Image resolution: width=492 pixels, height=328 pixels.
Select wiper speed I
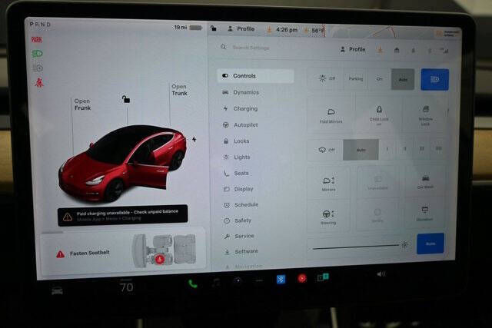(x=387, y=148)
